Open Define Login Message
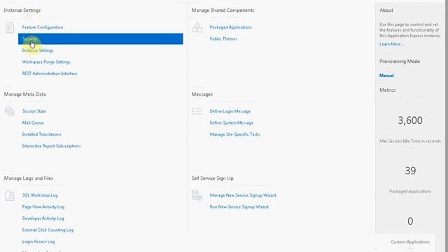The image size is (448, 252). click(230, 111)
